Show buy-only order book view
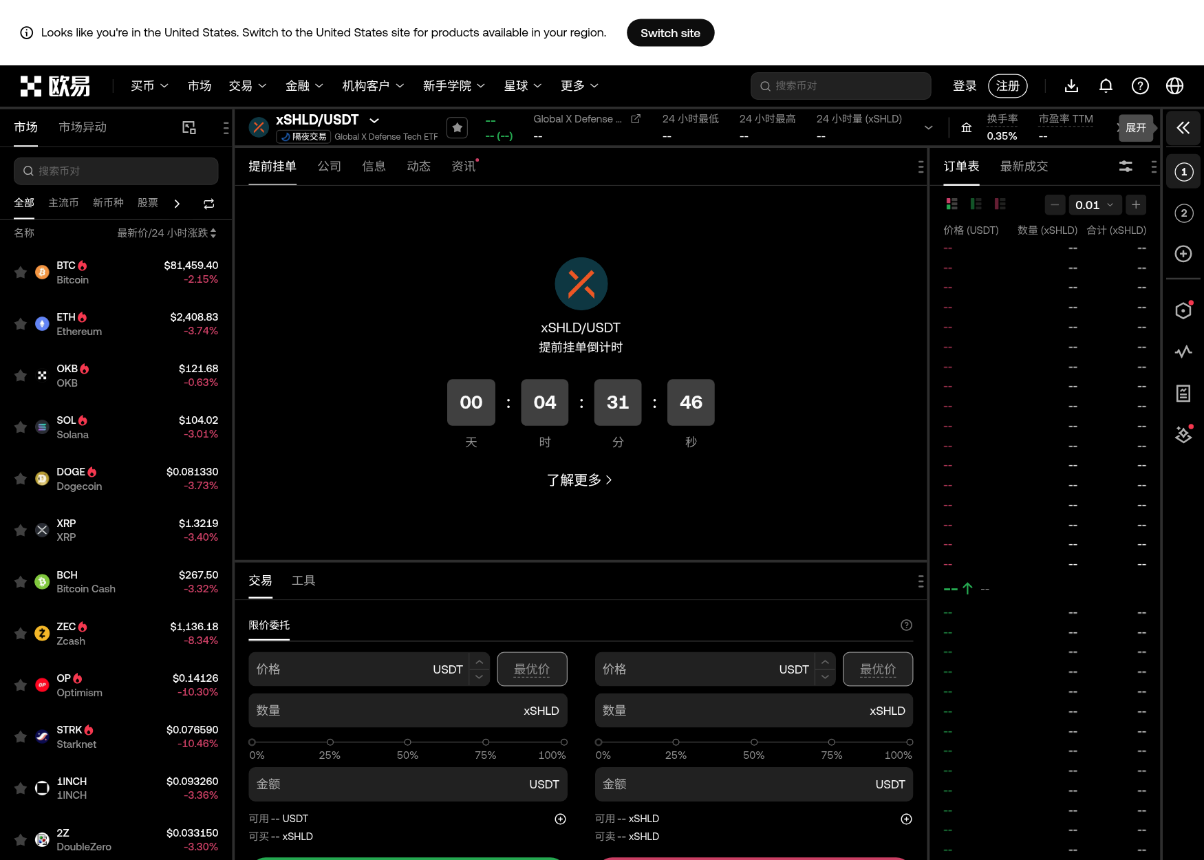Screen dimensions: 1204x860 [x=976, y=204]
